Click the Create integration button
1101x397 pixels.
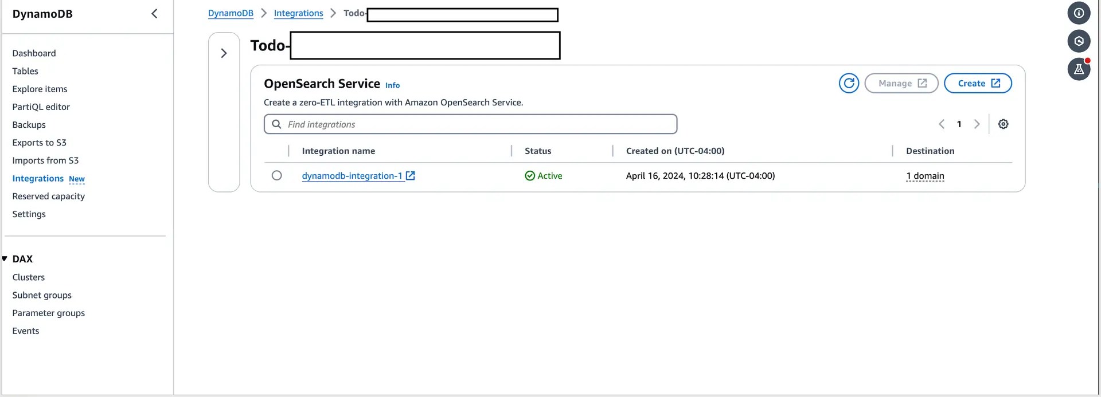(x=978, y=83)
